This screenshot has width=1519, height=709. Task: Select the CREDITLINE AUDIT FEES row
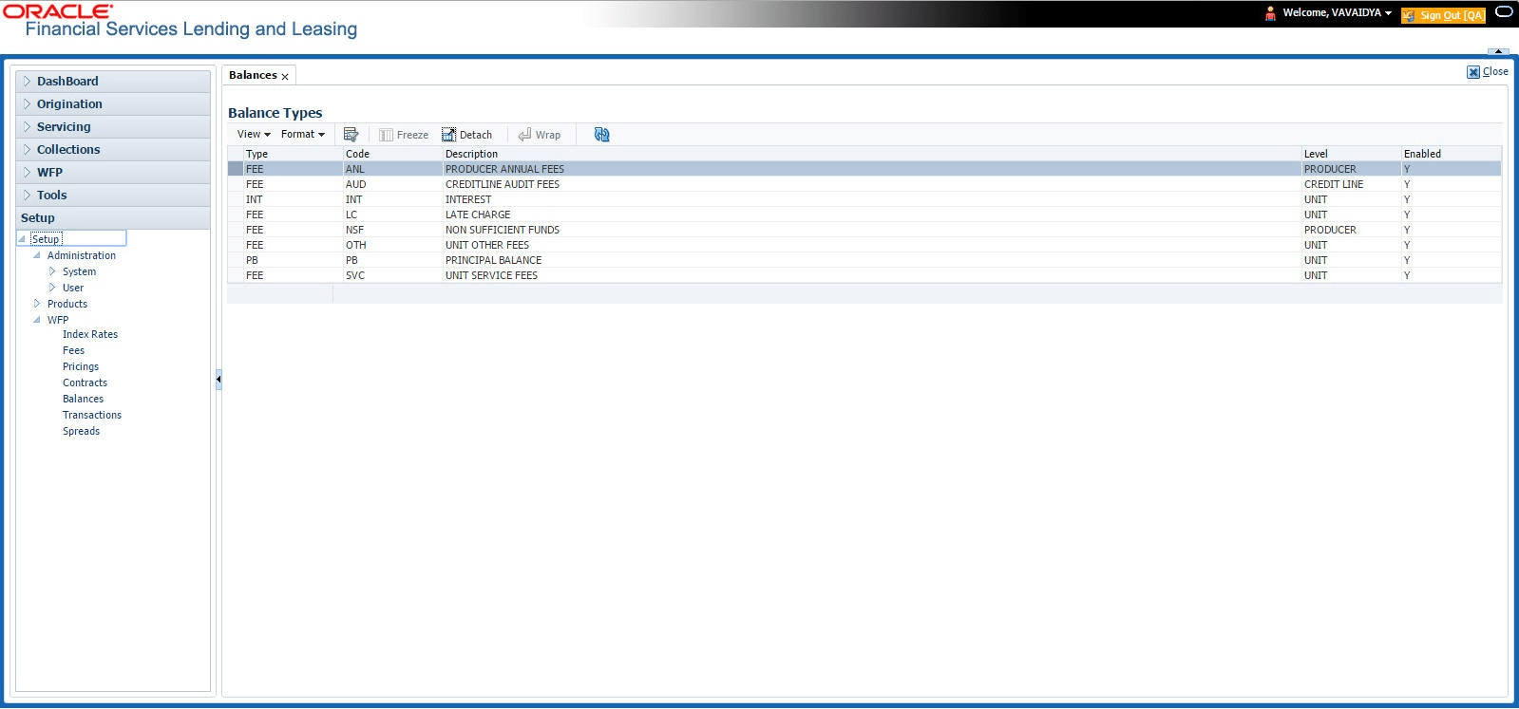[x=864, y=184]
